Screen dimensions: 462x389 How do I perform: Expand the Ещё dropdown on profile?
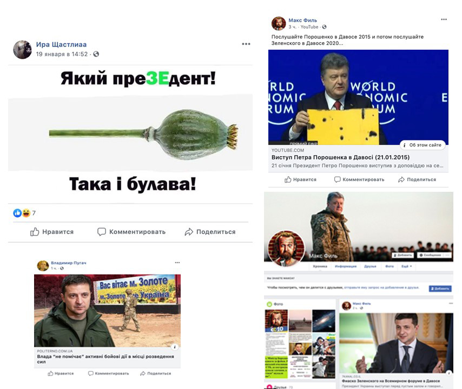pos(406,266)
